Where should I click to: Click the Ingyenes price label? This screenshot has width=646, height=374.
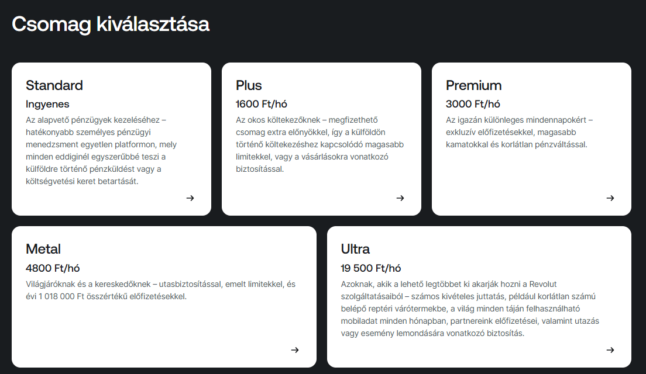(47, 105)
